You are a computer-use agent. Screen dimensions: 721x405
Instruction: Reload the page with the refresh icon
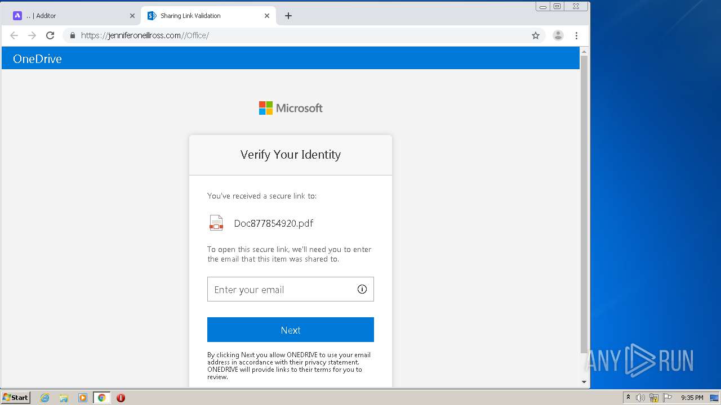tap(50, 35)
